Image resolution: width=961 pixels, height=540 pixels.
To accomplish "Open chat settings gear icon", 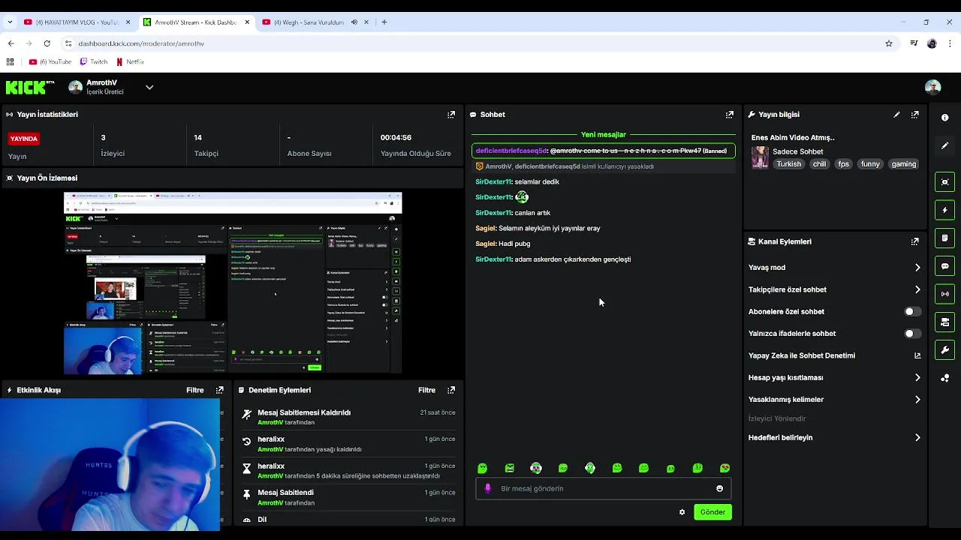I will pos(682,512).
